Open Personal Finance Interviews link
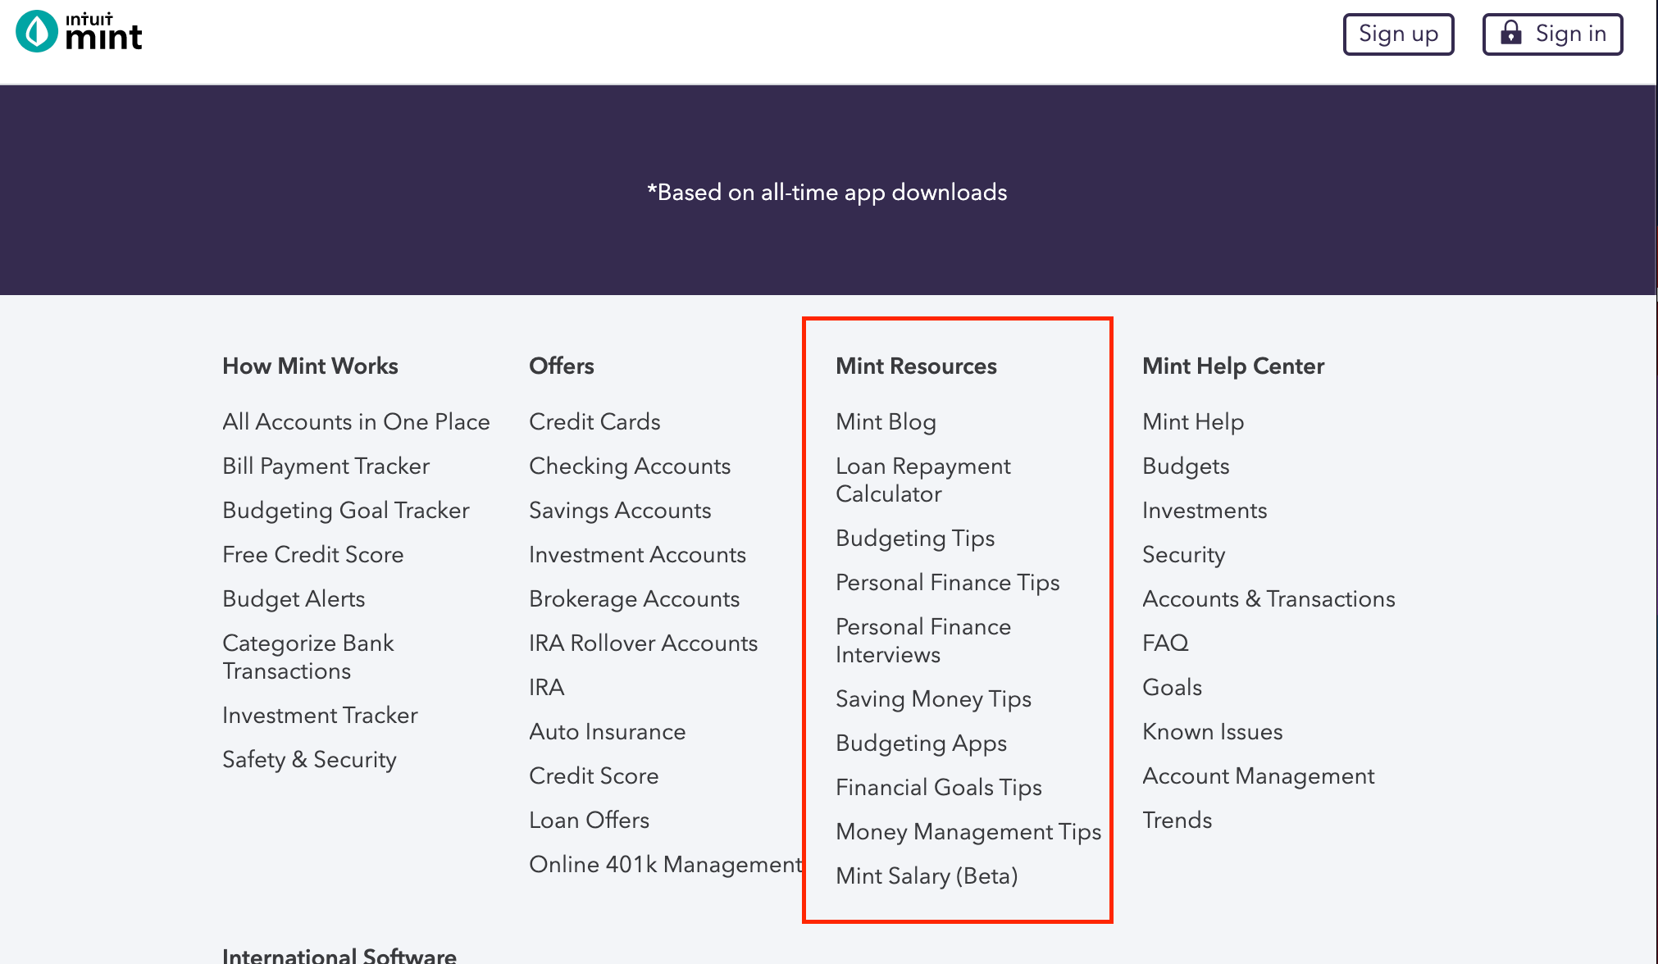 [x=922, y=640]
